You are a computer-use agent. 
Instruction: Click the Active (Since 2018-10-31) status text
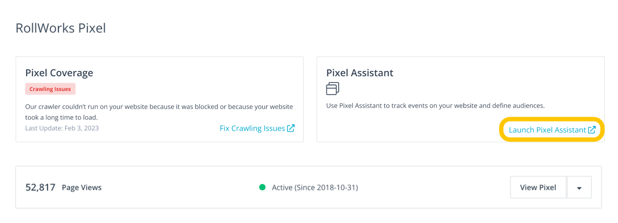point(315,187)
